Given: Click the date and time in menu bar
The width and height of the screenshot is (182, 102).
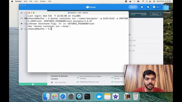Looking at the screenshot, I should pos(164,1).
